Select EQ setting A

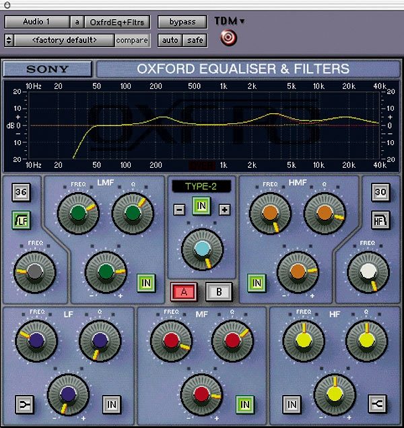(184, 292)
